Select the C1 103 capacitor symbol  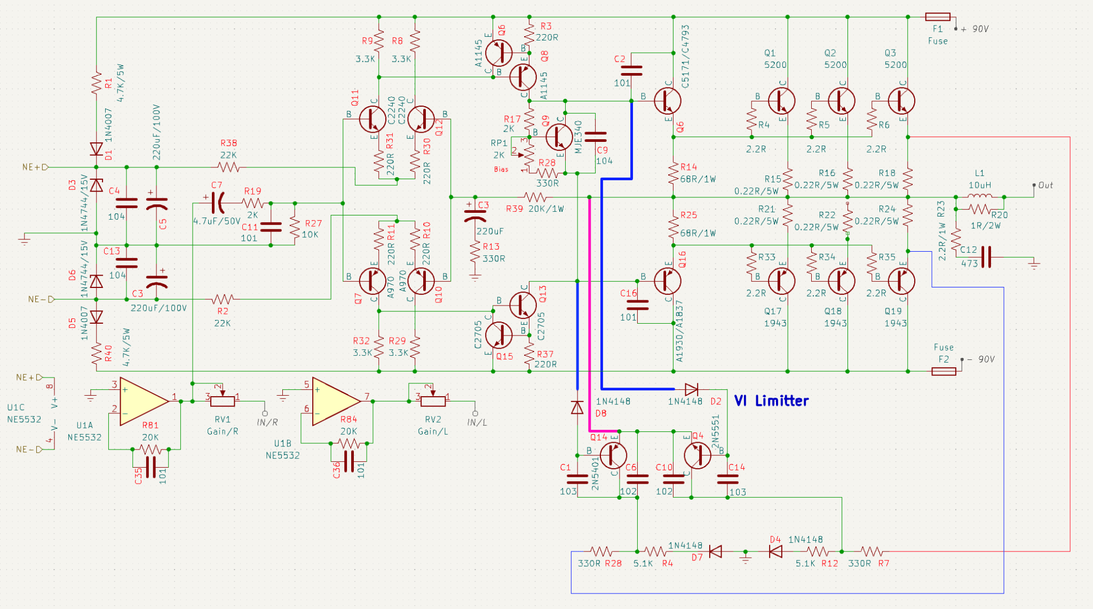(x=577, y=479)
